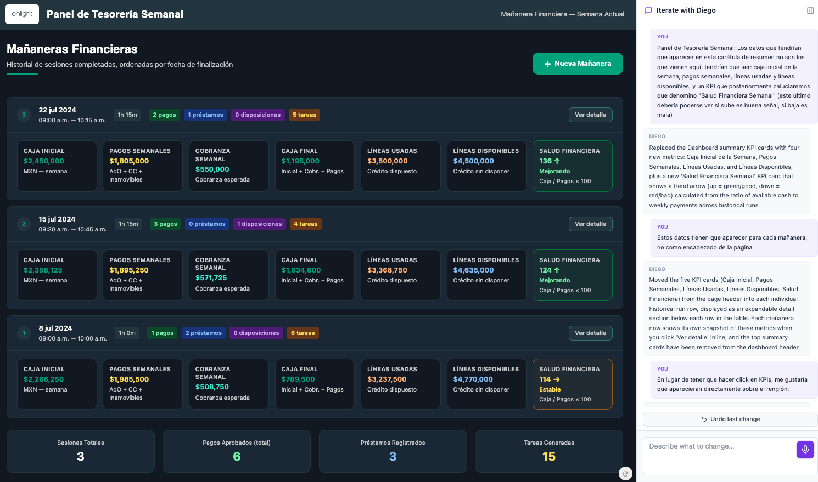The width and height of the screenshot is (818, 482).
Task: Click the Nueva Mañanera button
Action: [x=578, y=64]
